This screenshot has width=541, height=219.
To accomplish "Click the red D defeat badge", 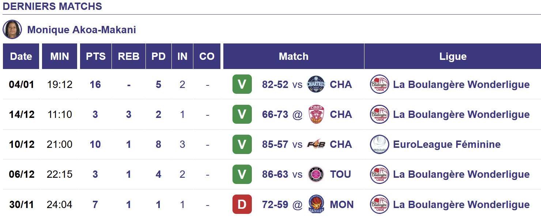I will tap(242, 204).
